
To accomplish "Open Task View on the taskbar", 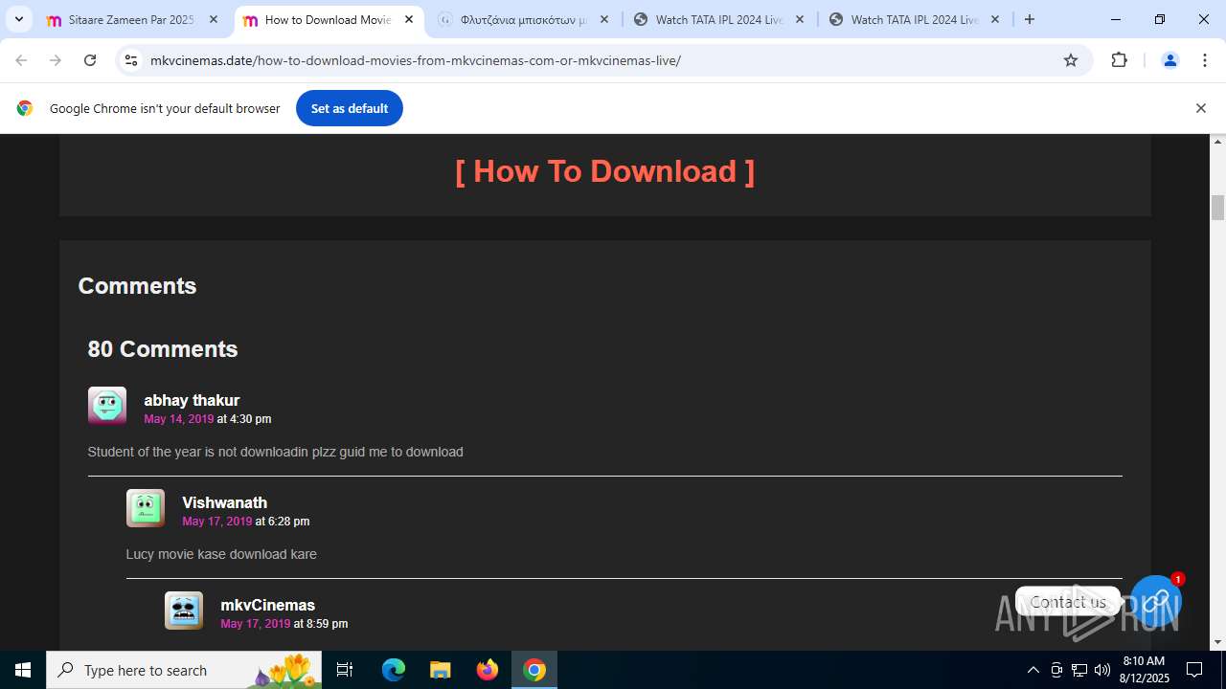I will tap(345, 670).
